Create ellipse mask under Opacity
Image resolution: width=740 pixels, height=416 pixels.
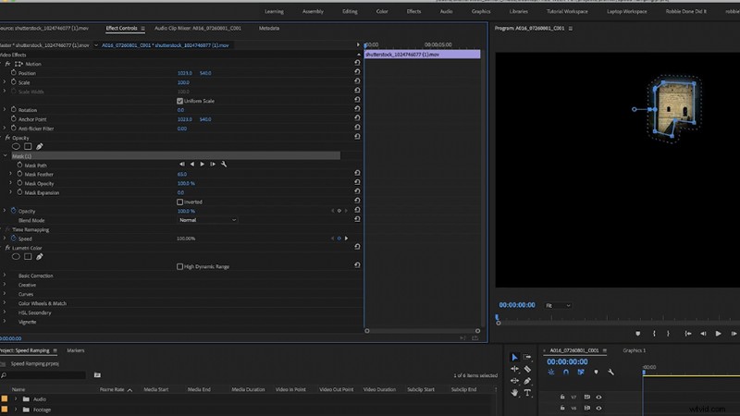(16, 147)
